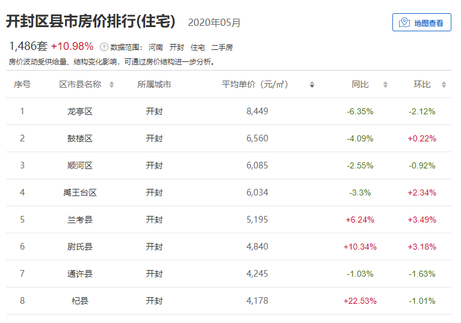
Task: Click 二手房 data range filter
Action: (222, 48)
